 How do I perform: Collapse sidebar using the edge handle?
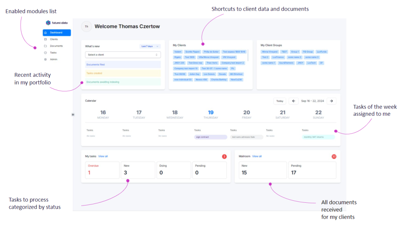click(x=73, y=114)
